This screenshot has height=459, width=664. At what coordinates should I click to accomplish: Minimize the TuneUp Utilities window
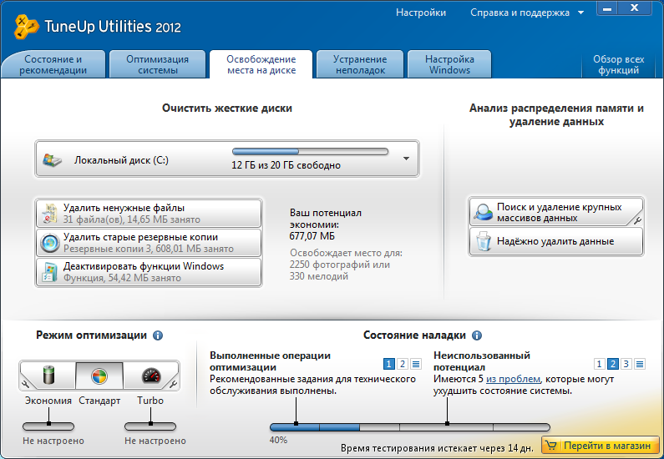[x=607, y=9]
